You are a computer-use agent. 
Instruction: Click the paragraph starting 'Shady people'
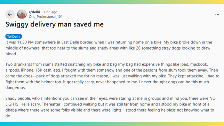click(x=110, y=107)
